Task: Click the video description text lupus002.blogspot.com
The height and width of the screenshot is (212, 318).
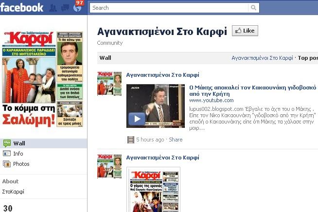Action: tap(252, 119)
